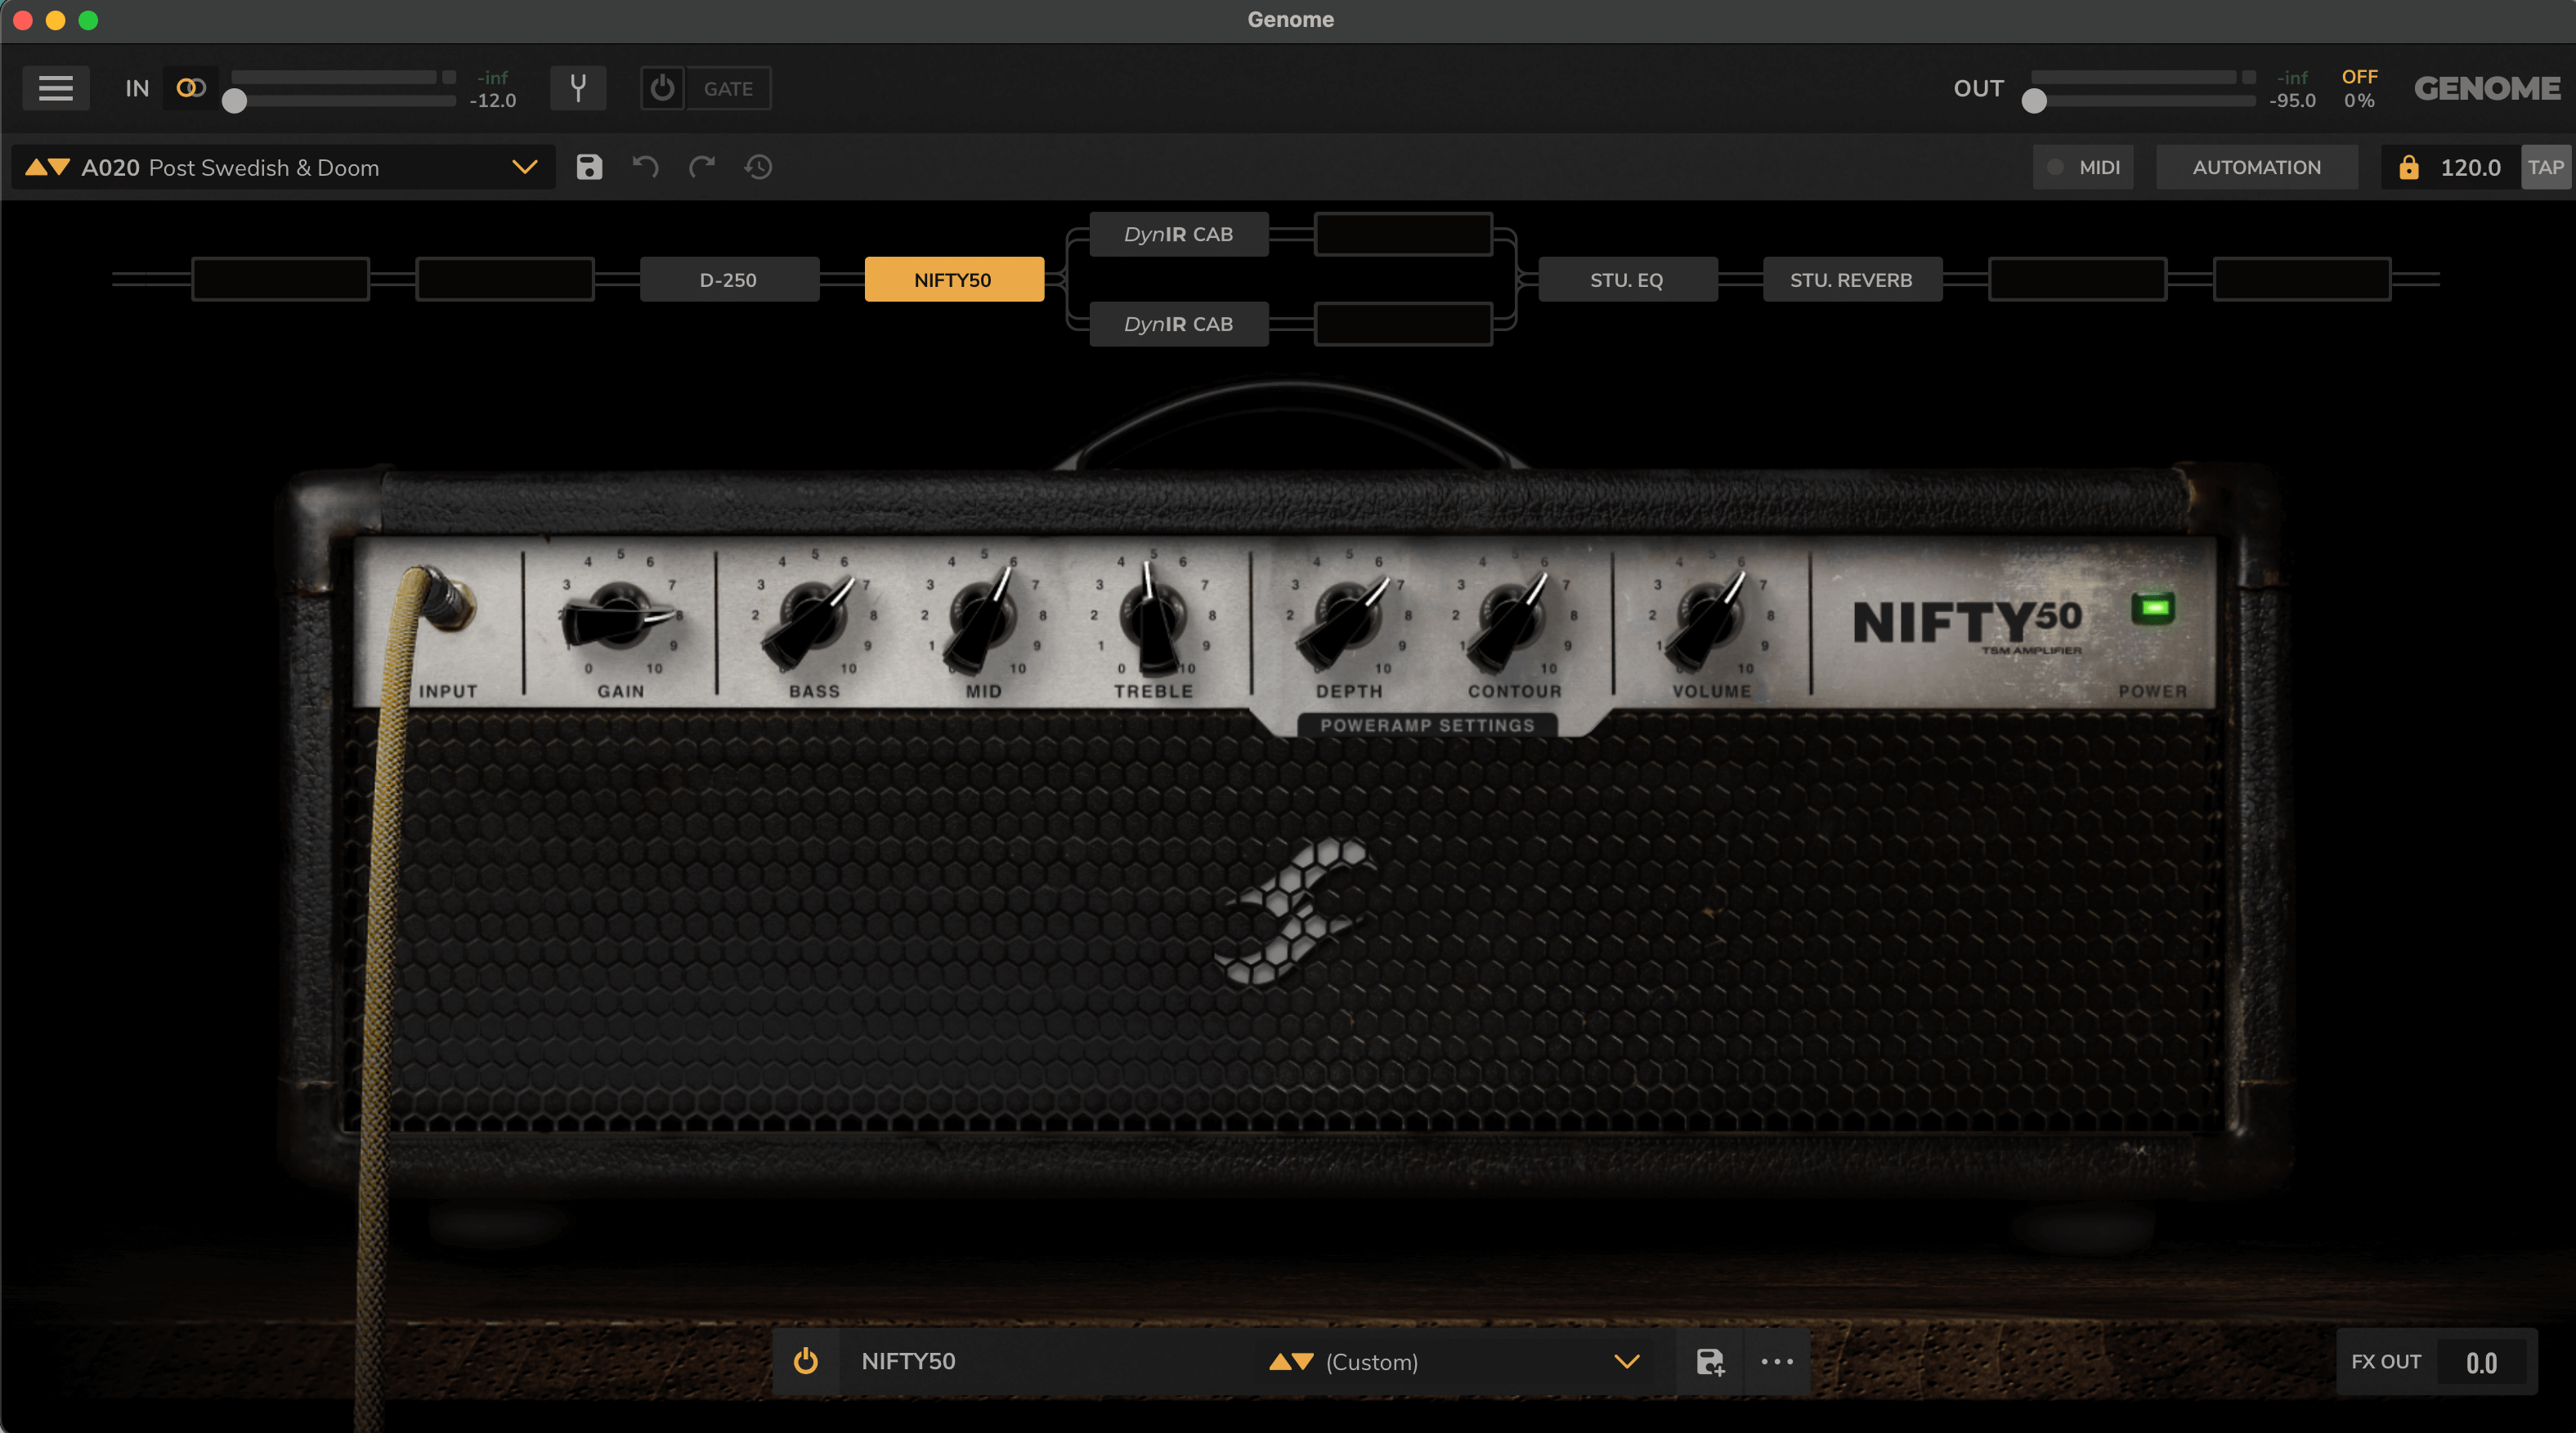Viewport: 2576px width, 1433px height.
Task: Open the POWERAMP SETTINGS tab
Action: click(x=1427, y=725)
